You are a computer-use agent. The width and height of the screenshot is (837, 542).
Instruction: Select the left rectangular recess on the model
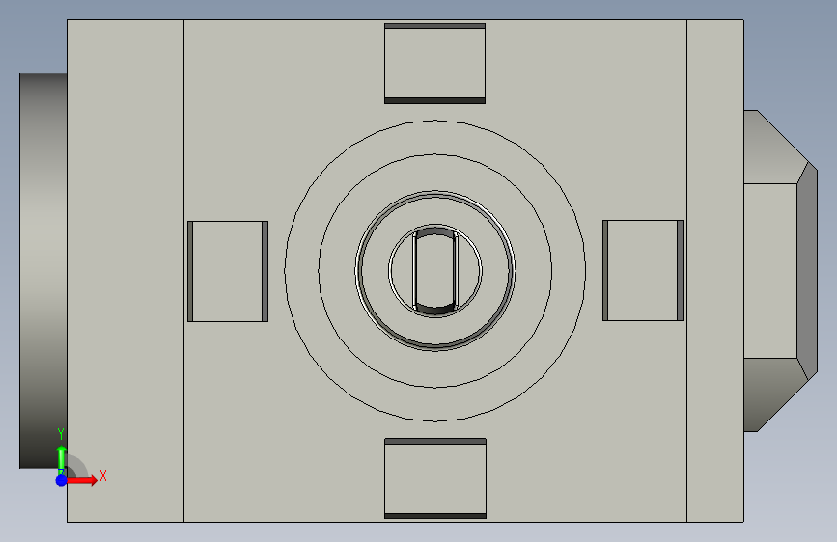[x=228, y=271]
